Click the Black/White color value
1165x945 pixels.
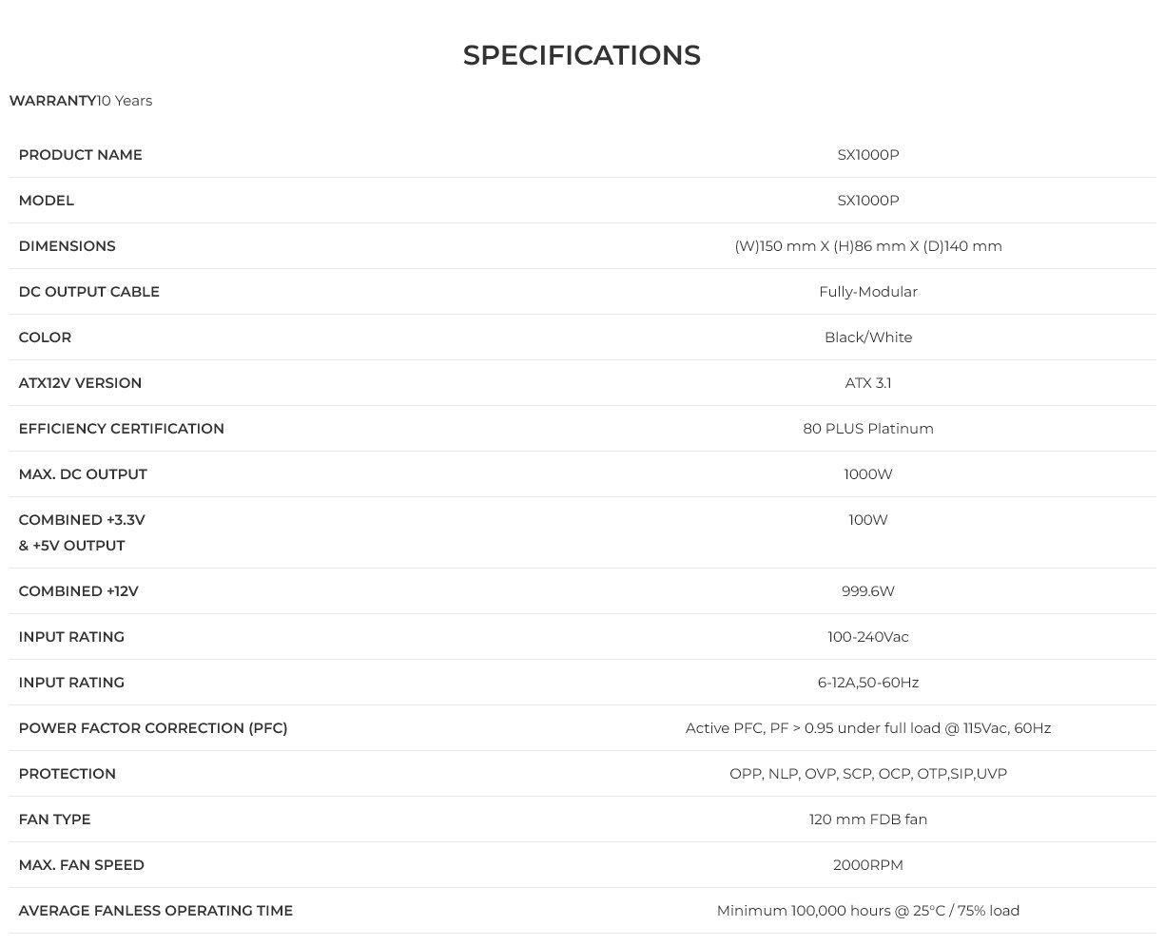tap(867, 337)
